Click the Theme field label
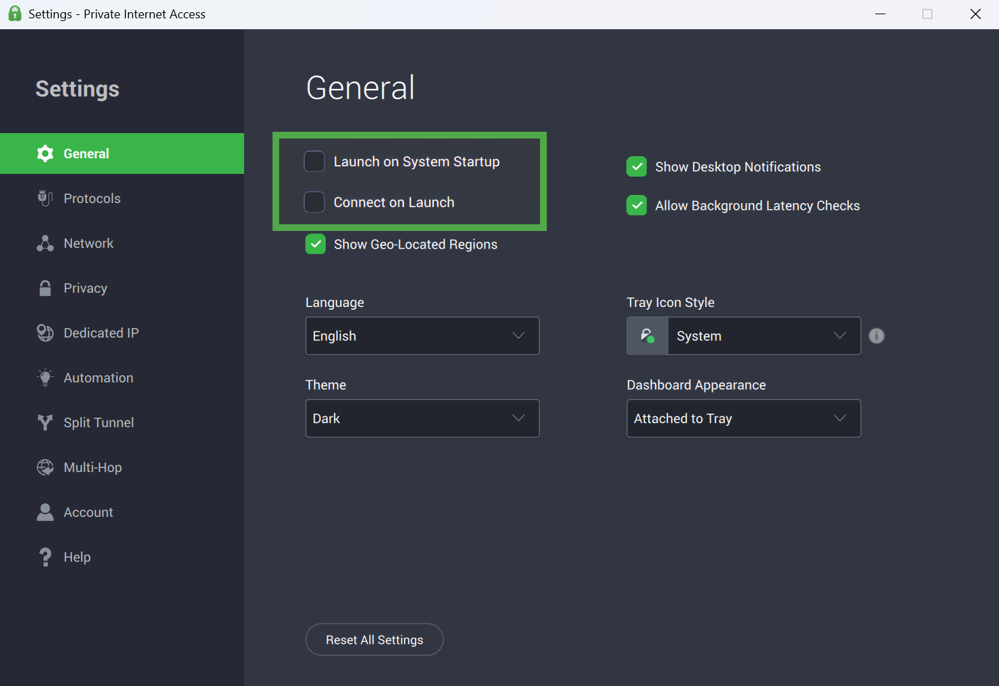 (326, 385)
